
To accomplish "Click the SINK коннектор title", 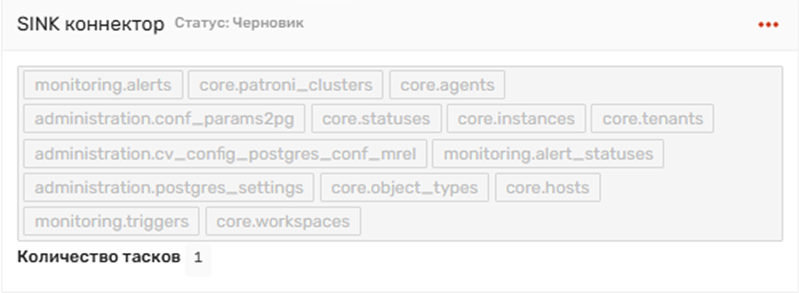I will click(x=91, y=24).
